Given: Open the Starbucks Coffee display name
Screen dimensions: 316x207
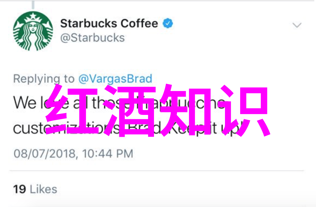Looking at the screenshot, I should coord(109,23).
